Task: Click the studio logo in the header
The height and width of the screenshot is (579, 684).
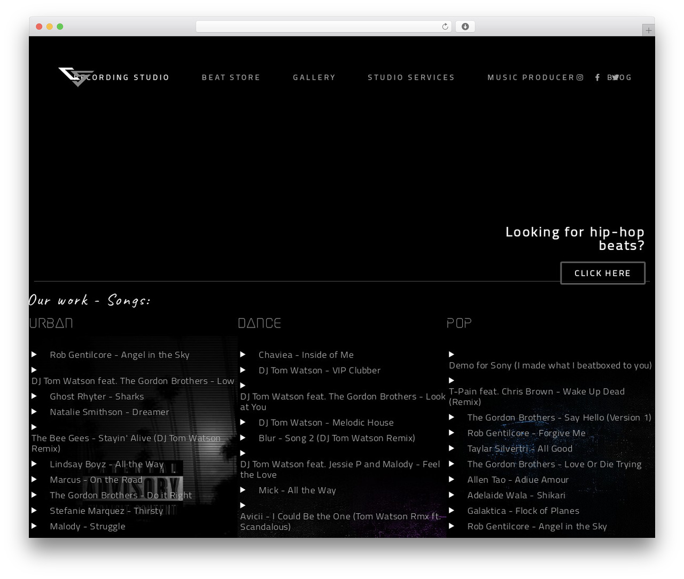Action: [76, 77]
